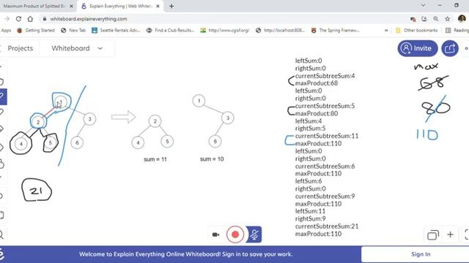Bookmark this page with star icon
The height and width of the screenshot is (263, 469).
(x=448, y=19)
